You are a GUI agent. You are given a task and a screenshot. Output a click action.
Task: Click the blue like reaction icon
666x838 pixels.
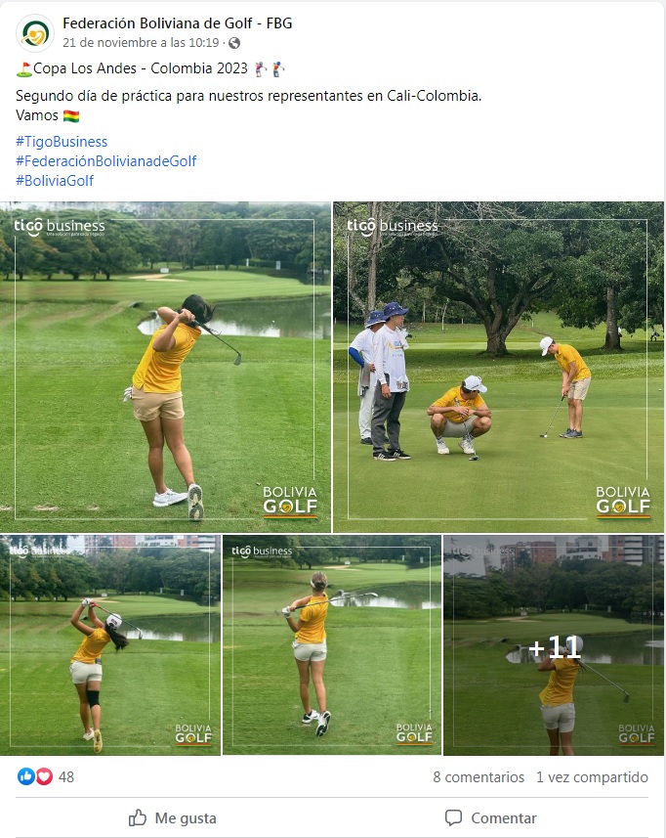click(25, 776)
